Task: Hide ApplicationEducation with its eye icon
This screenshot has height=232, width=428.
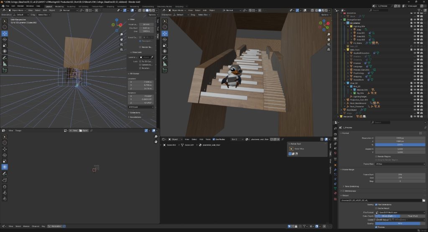Action: coord(415,53)
